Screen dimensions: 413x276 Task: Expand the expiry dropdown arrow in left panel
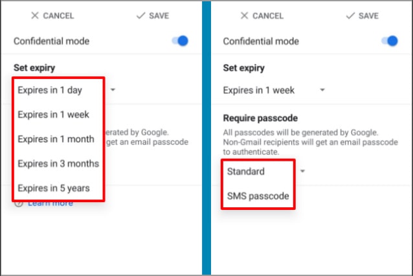[x=113, y=90]
